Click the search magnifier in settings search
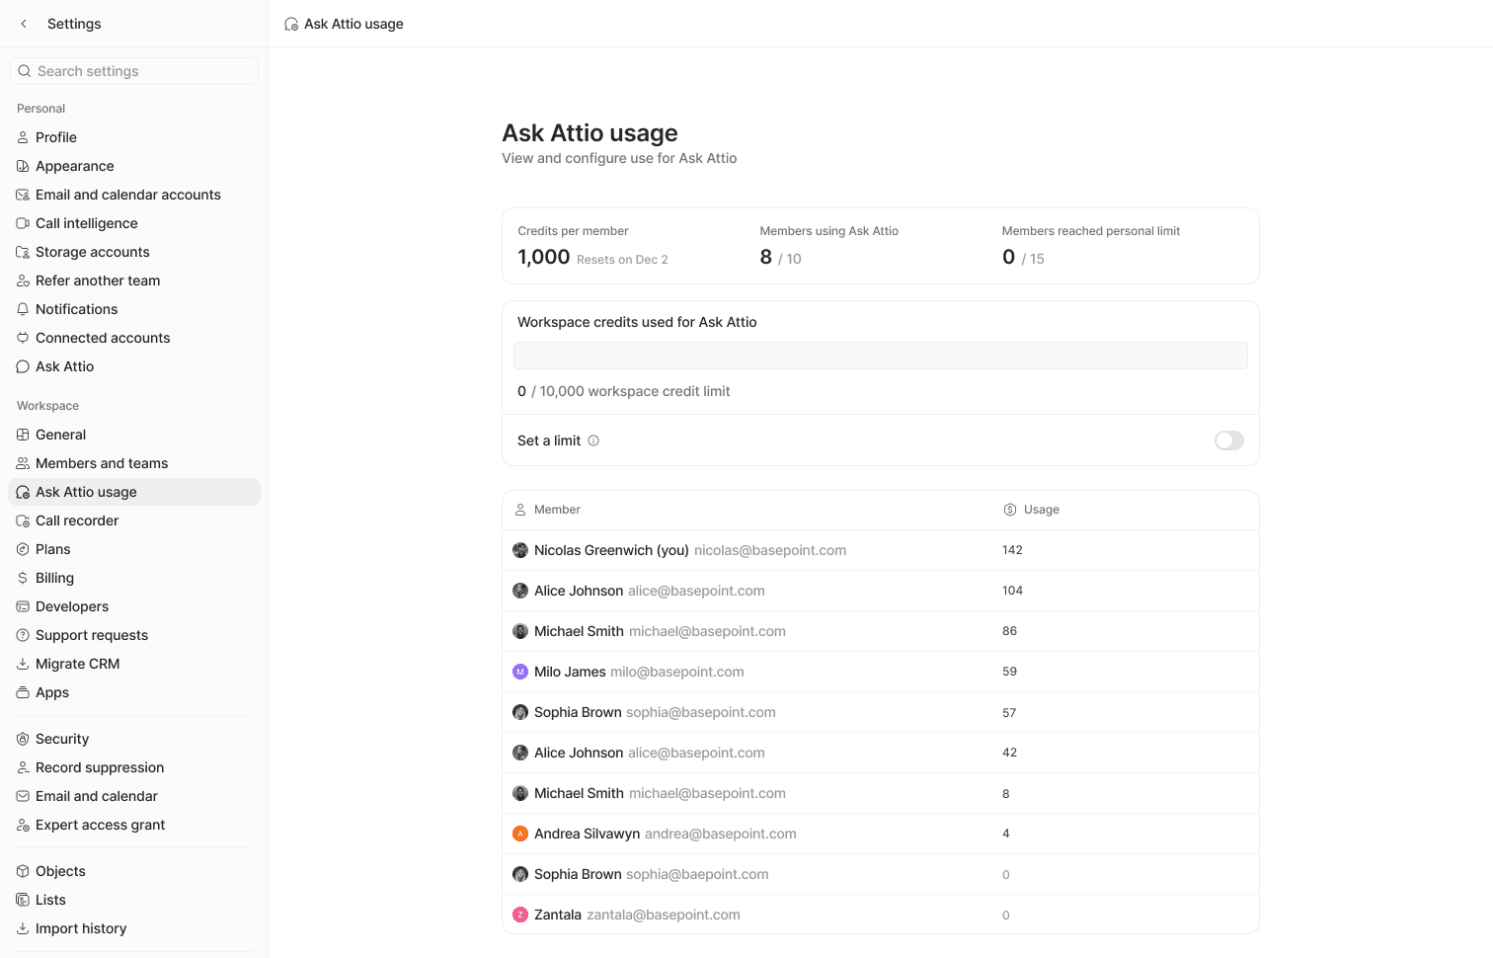Screen dimensions: 1493x958 24,71
